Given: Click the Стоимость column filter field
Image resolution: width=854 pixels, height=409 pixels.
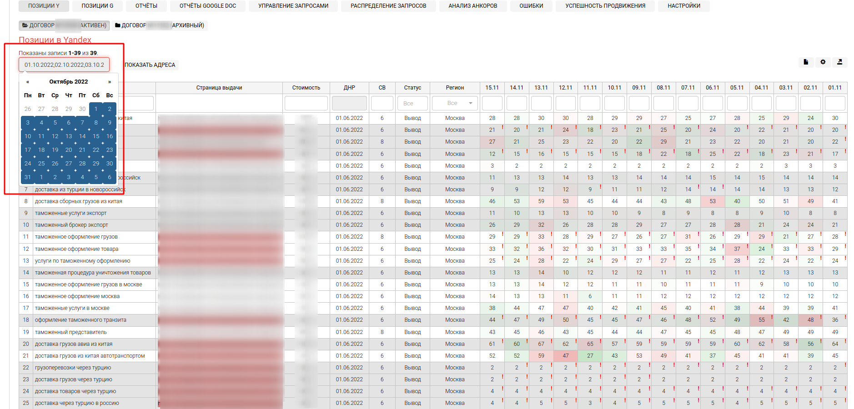Looking at the screenshot, I should coord(306,103).
